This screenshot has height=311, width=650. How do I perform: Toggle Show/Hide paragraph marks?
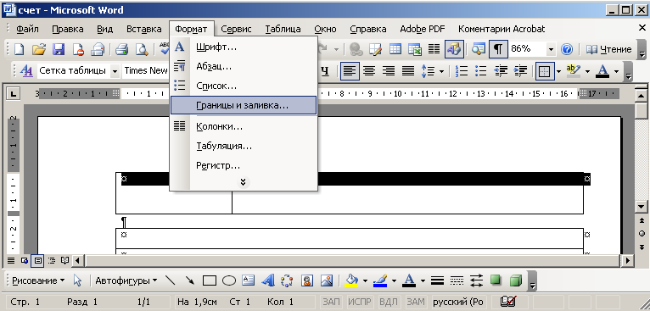498,49
